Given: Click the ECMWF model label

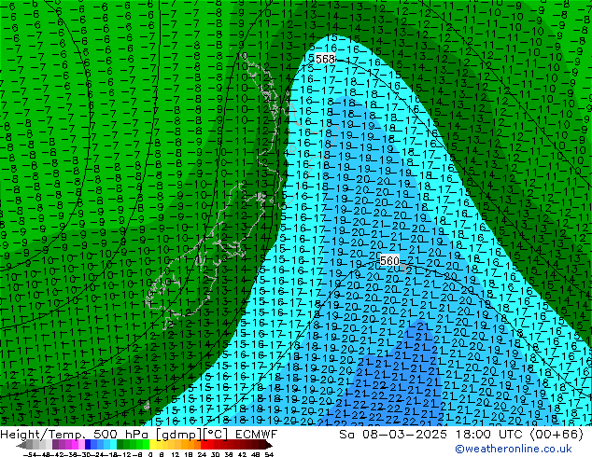Looking at the screenshot, I should click(257, 434).
